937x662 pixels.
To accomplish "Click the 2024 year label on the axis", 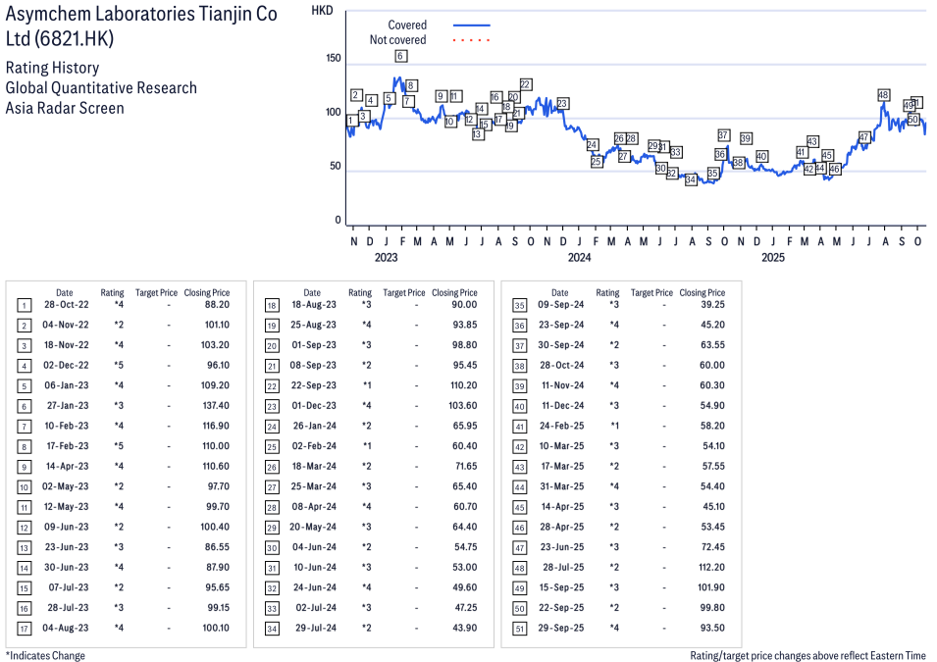I will [x=579, y=258].
